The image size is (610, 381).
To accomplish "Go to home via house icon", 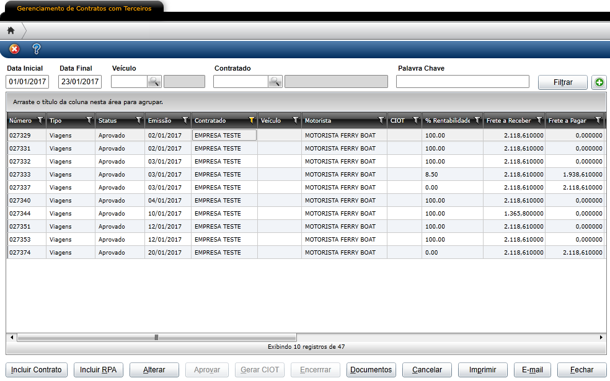I will tap(11, 30).
